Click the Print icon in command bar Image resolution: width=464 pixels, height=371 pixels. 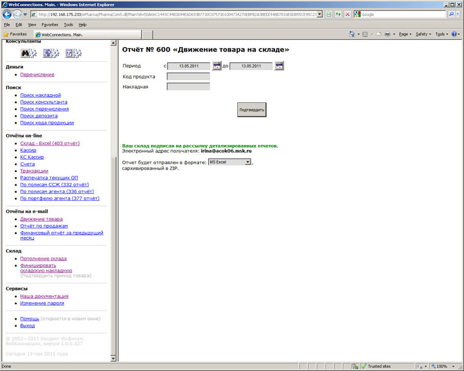387,34
